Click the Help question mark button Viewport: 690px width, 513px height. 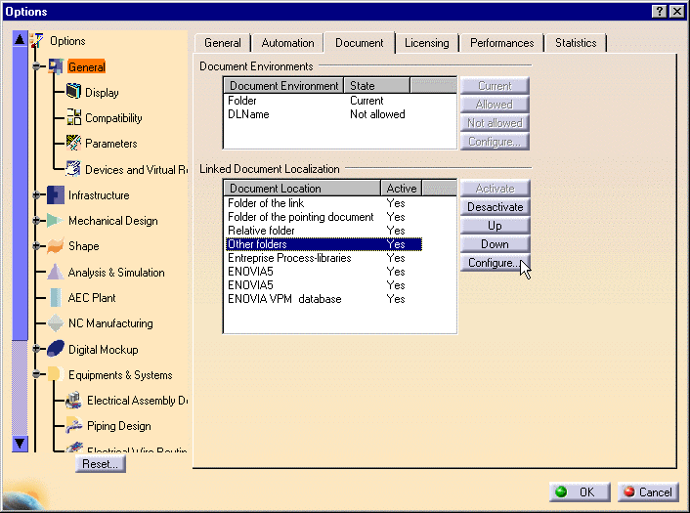[659, 11]
